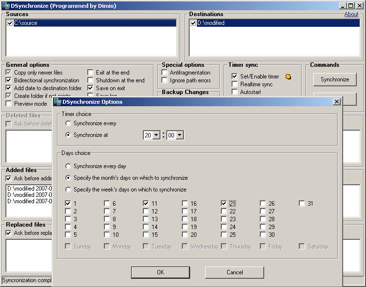The image size is (366, 287).
Task: Choose Specify the week's days option
Action: (x=68, y=190)
